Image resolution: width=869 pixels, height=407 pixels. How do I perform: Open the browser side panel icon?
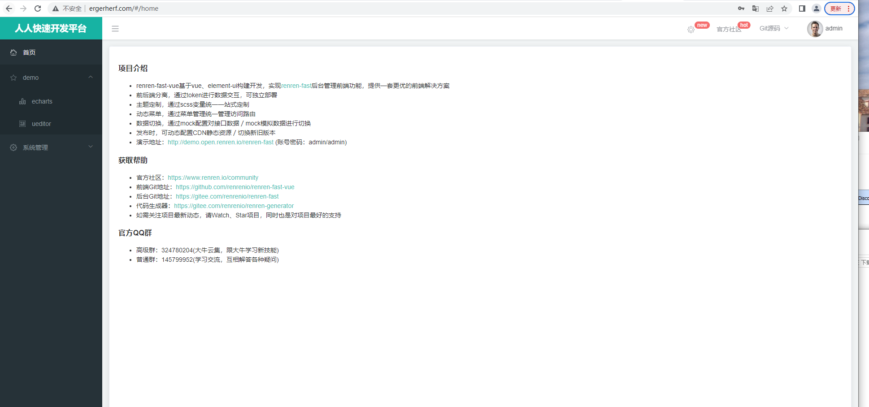(802, 9)
